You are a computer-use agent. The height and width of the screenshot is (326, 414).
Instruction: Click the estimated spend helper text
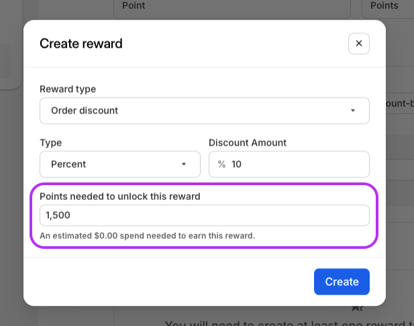point(147,235)
